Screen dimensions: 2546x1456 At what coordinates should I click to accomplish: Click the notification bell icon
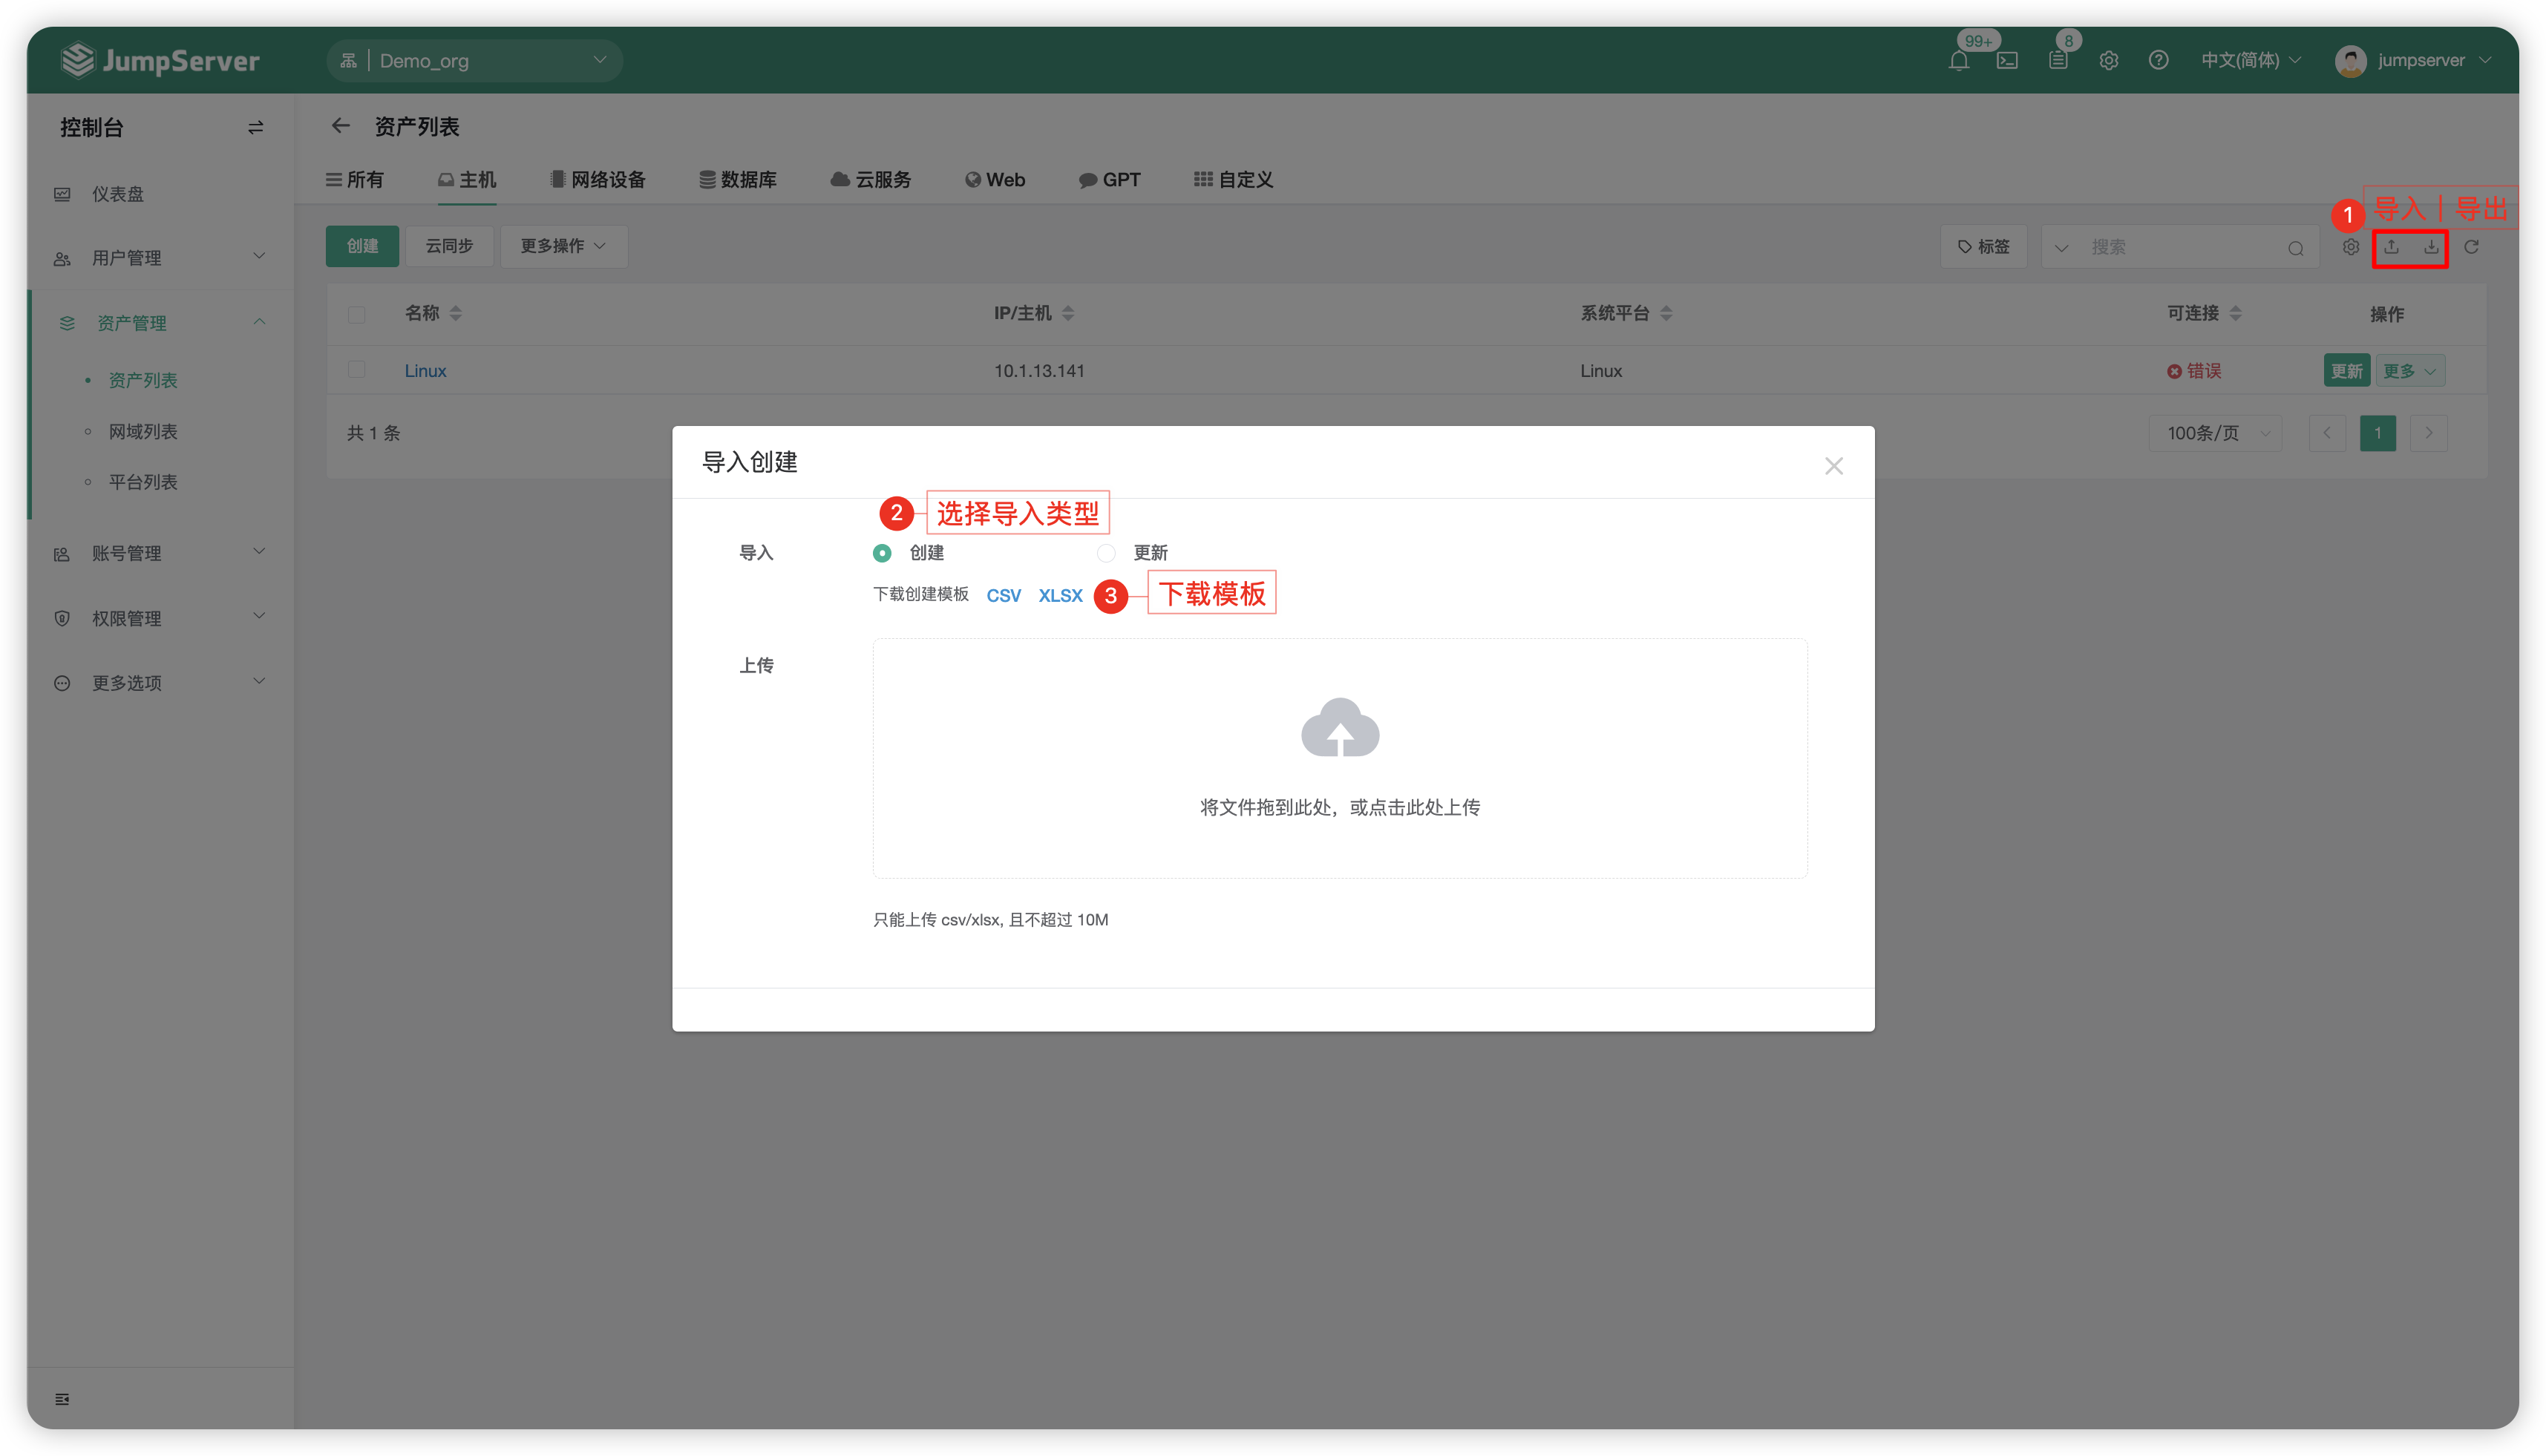coord(1958,61)
